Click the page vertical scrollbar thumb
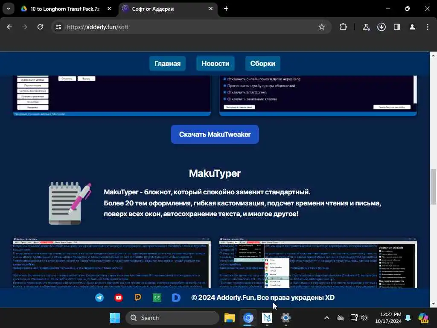 click(433, 187)
